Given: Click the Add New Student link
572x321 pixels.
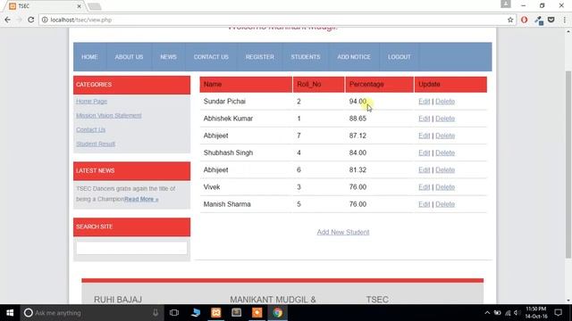Looking at the screenshot, I should tap(343, 232).
